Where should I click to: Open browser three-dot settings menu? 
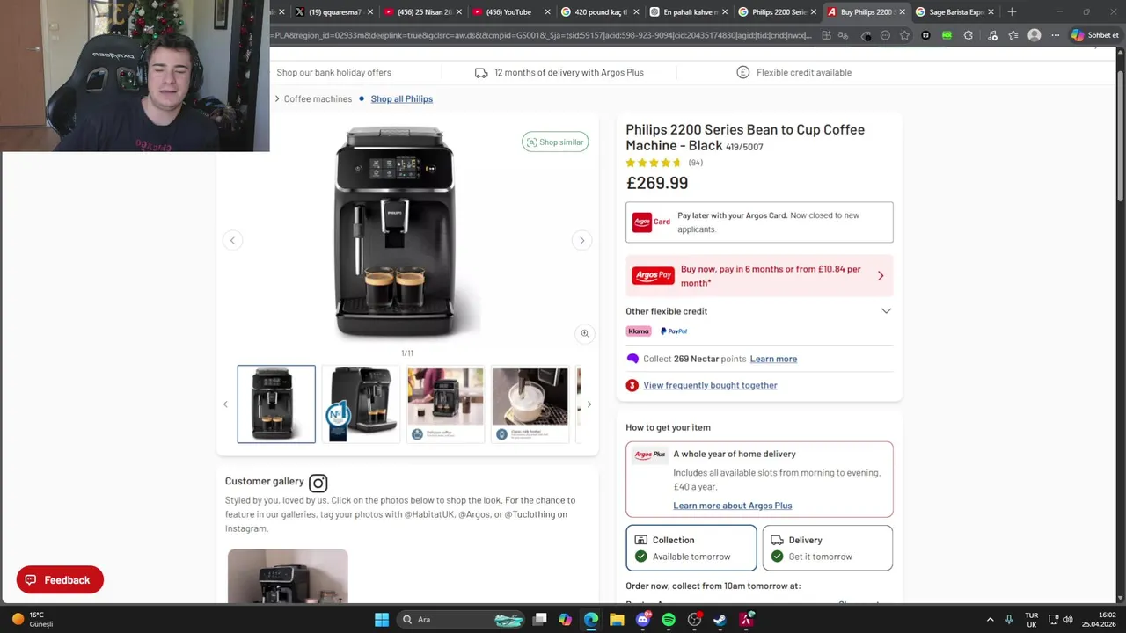[1056, 35]
